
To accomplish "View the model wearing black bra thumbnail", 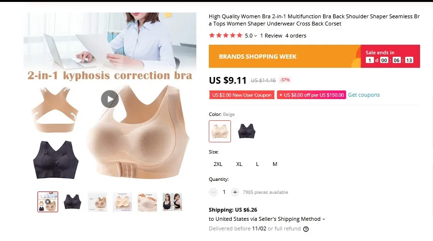I will pos(172,202).
